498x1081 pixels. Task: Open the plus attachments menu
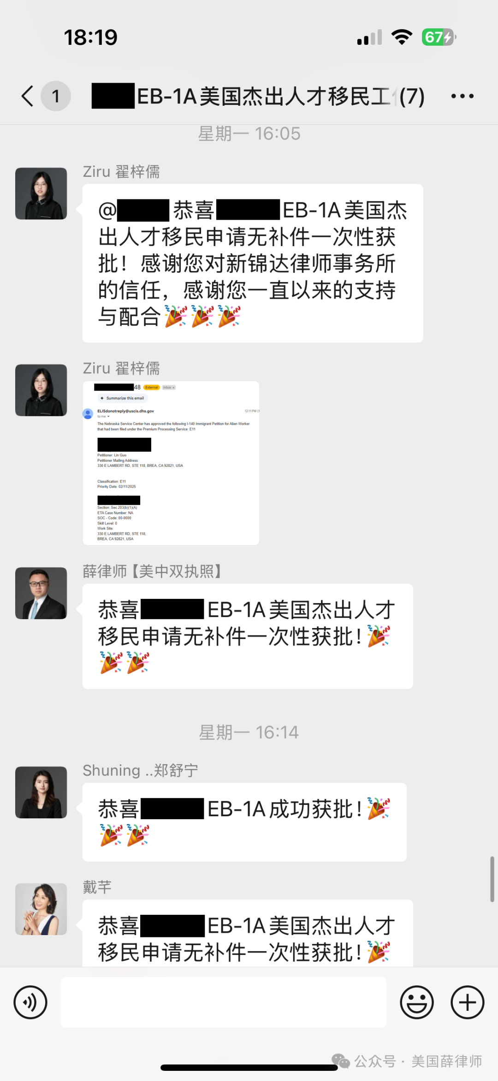pos(467,1002)
